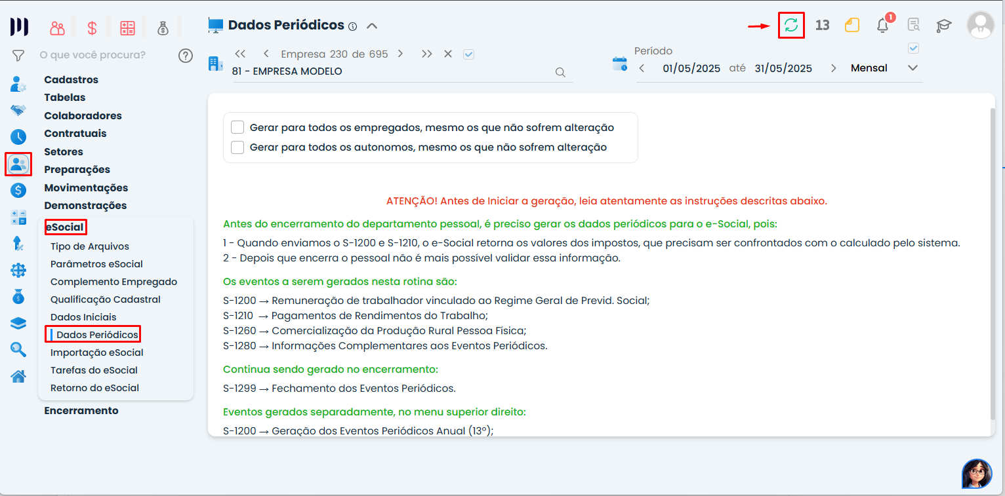Click the blue money bag sidebar icon
The image size is (1005, 496).
18,297
